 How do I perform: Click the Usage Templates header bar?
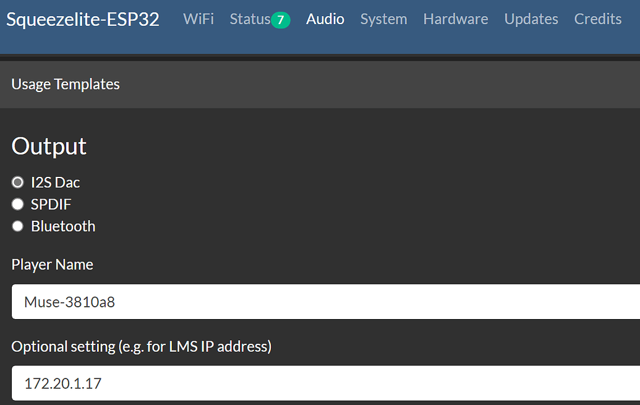click(309, 84)
